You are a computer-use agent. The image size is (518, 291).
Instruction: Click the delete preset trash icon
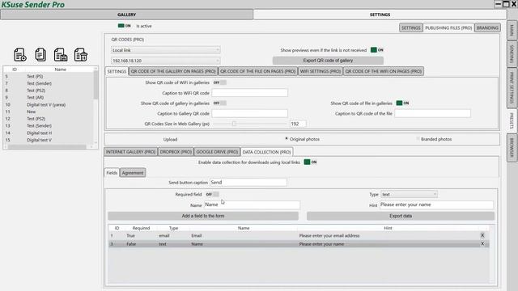pyautogui.click(x=81, y=54)
